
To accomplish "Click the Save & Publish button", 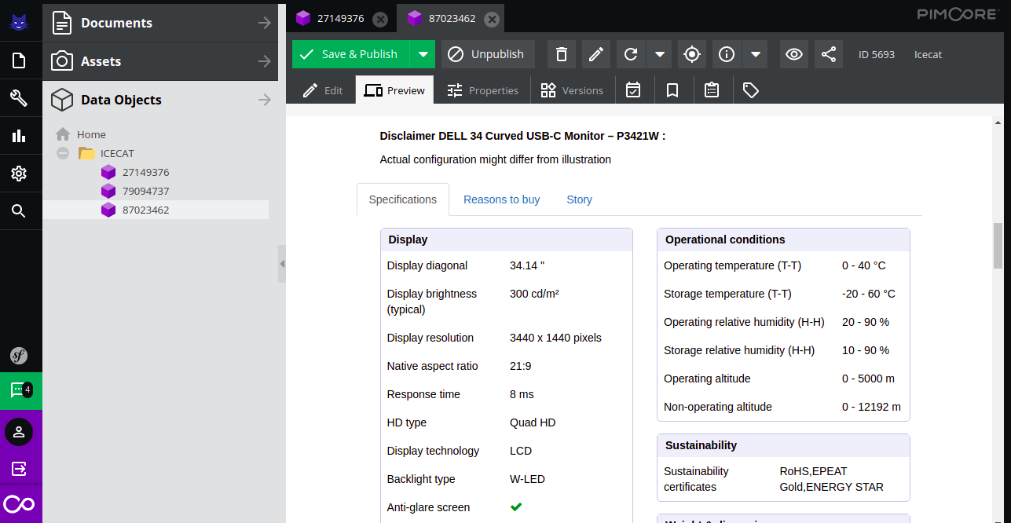I will point(351,54).
